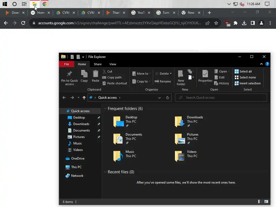The height and width of the screenshot is (207, 276).
Task: Switch to the Home ribbon tab
Action: point(82,64)
